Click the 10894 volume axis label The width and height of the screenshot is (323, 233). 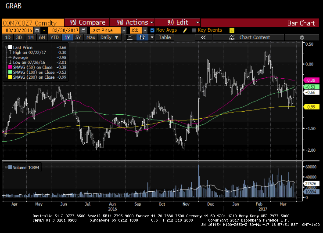pos(311,192)
